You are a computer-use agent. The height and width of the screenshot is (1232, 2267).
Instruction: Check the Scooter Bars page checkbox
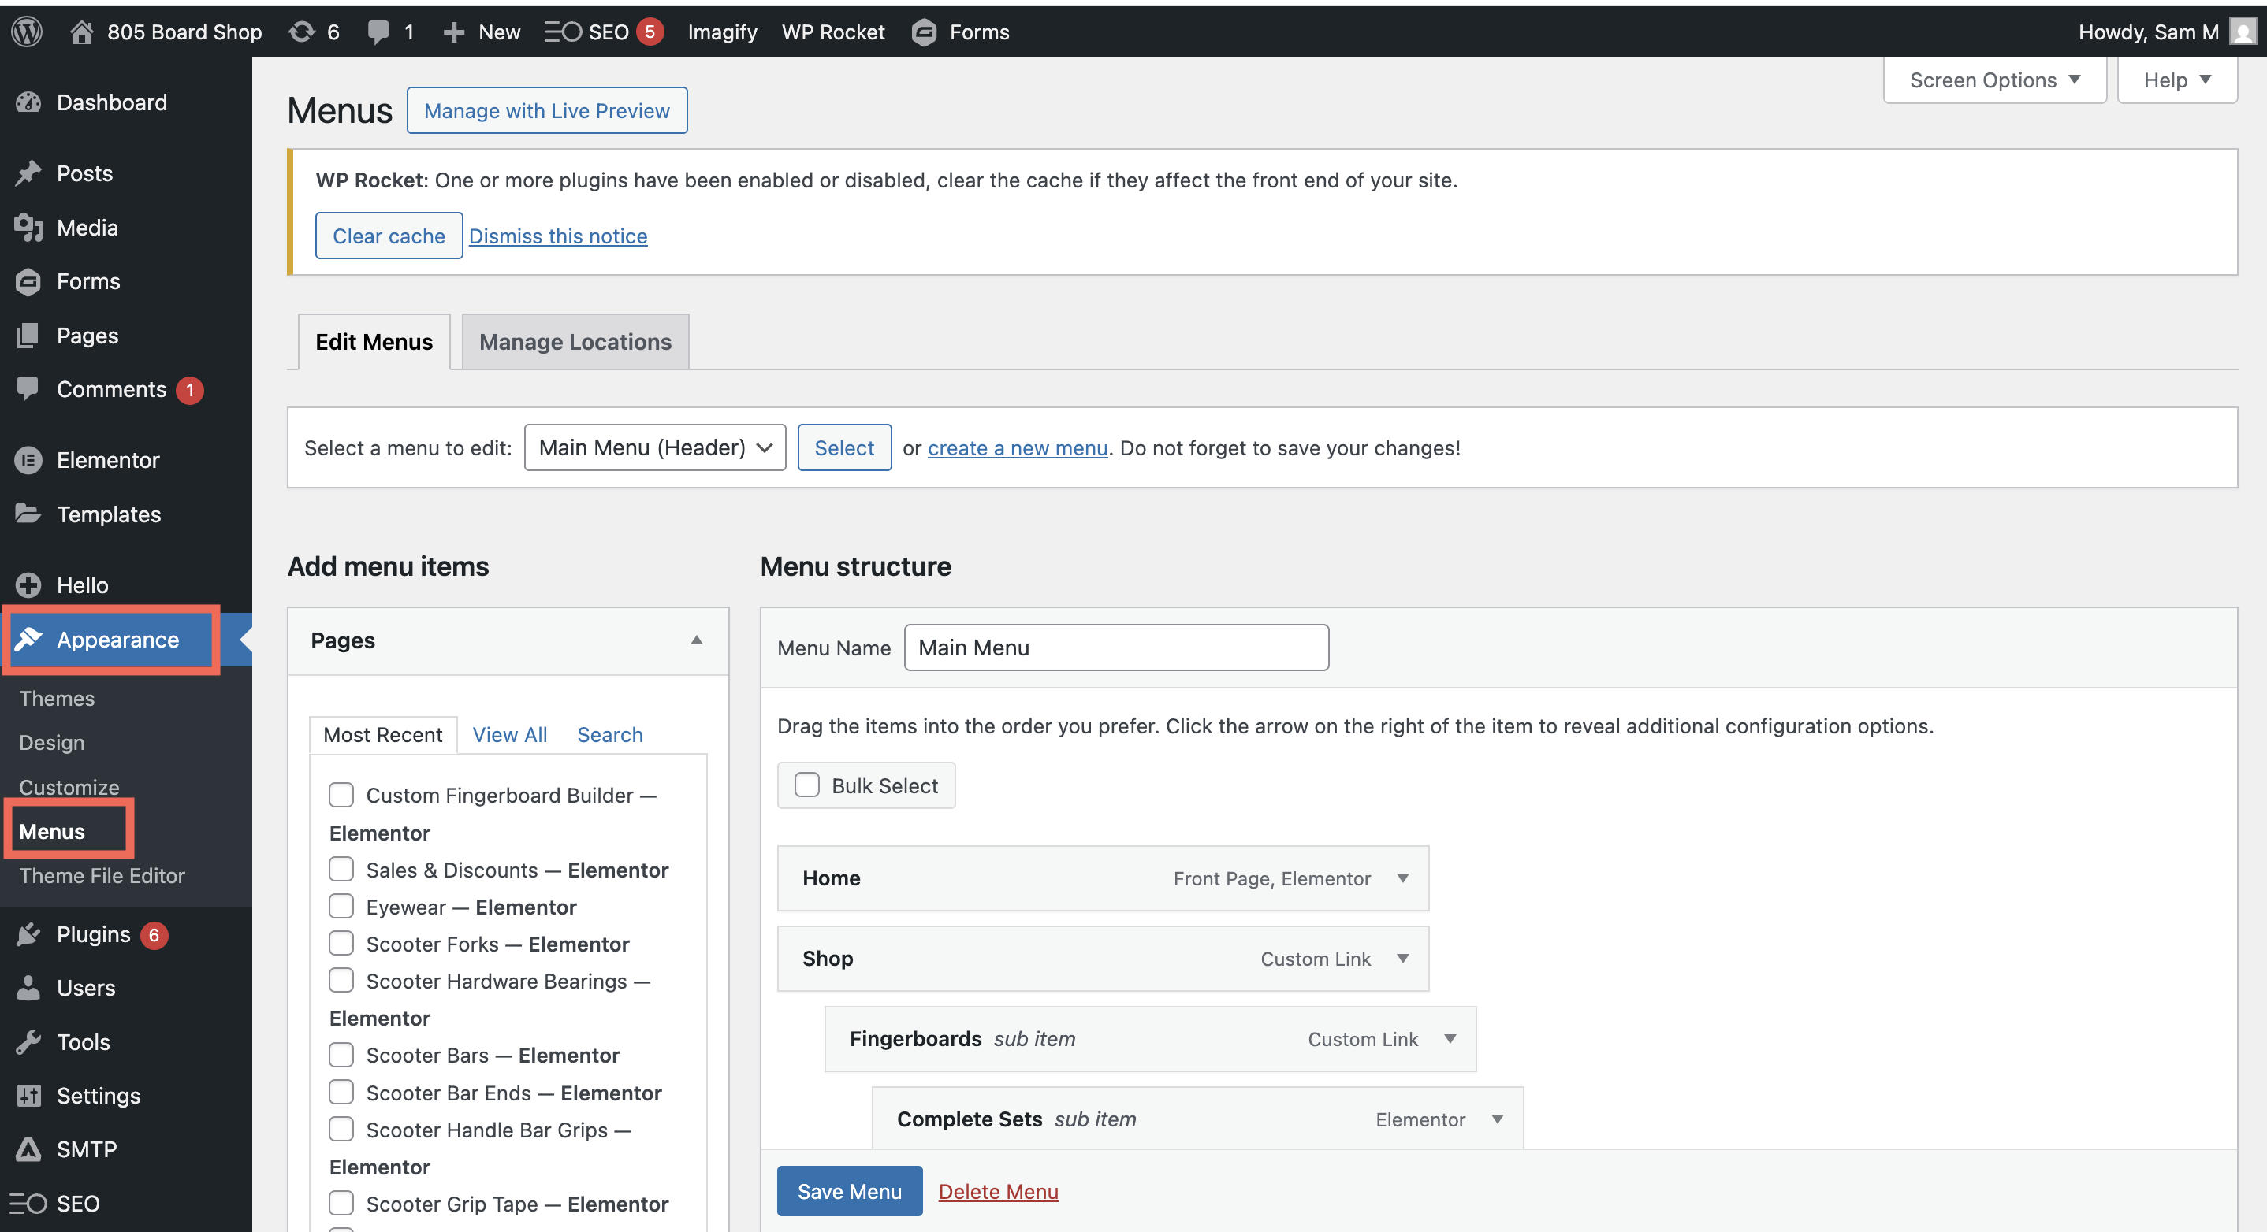pyautogui.click(x=341, y=1056)
